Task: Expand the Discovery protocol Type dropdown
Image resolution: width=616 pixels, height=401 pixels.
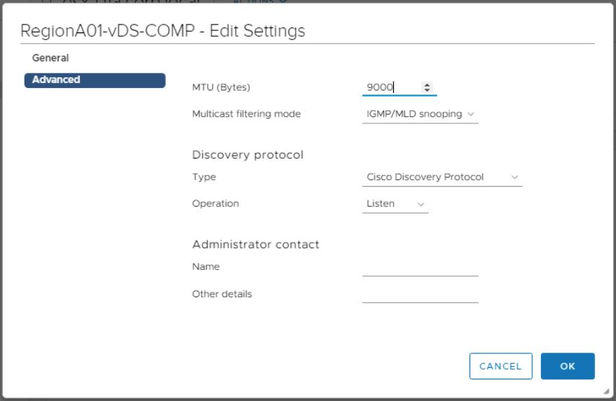Action: click(x=441, y=177)
